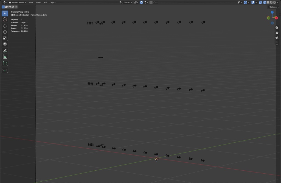Viewport: 281px width, 183px height.
Task: Click the transform orientation icon beside Global
Action: [121, 2]
